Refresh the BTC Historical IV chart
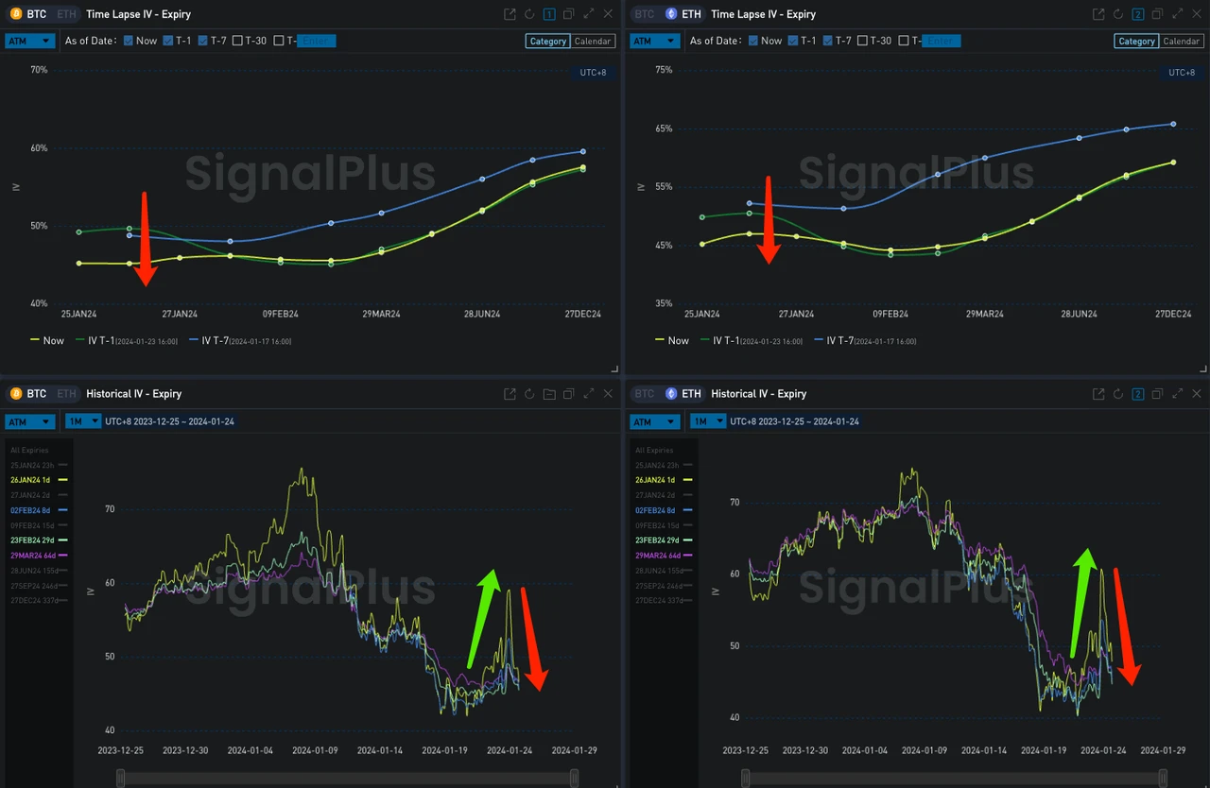The image size is (1210, 788). (529, 394)
